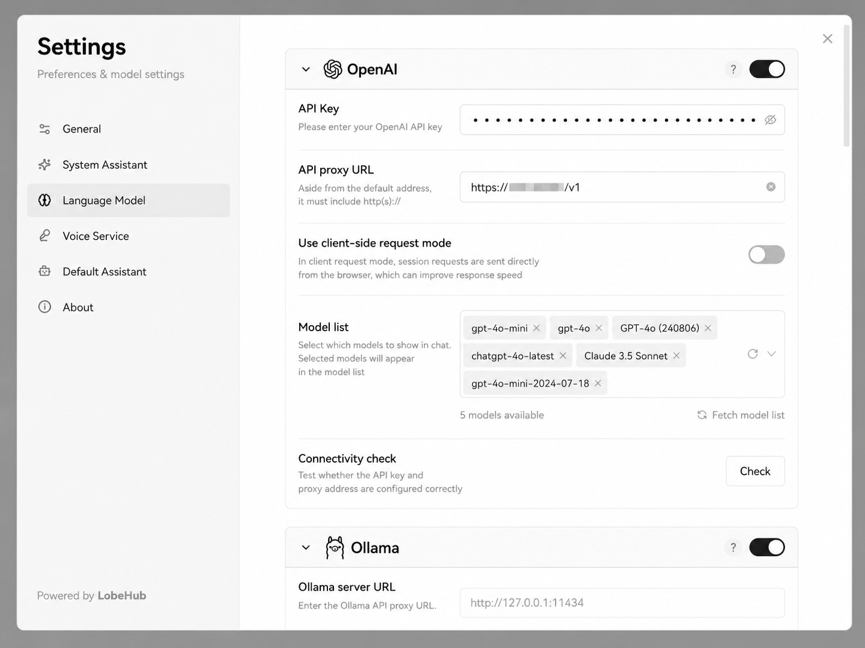Remove the gpt-4o-mini model tag
Viewport: 865px width, 648px height.
(536, 328)
